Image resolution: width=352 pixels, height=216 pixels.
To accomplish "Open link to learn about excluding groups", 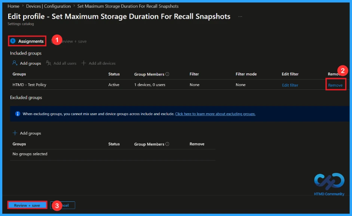I will point(215,114).
